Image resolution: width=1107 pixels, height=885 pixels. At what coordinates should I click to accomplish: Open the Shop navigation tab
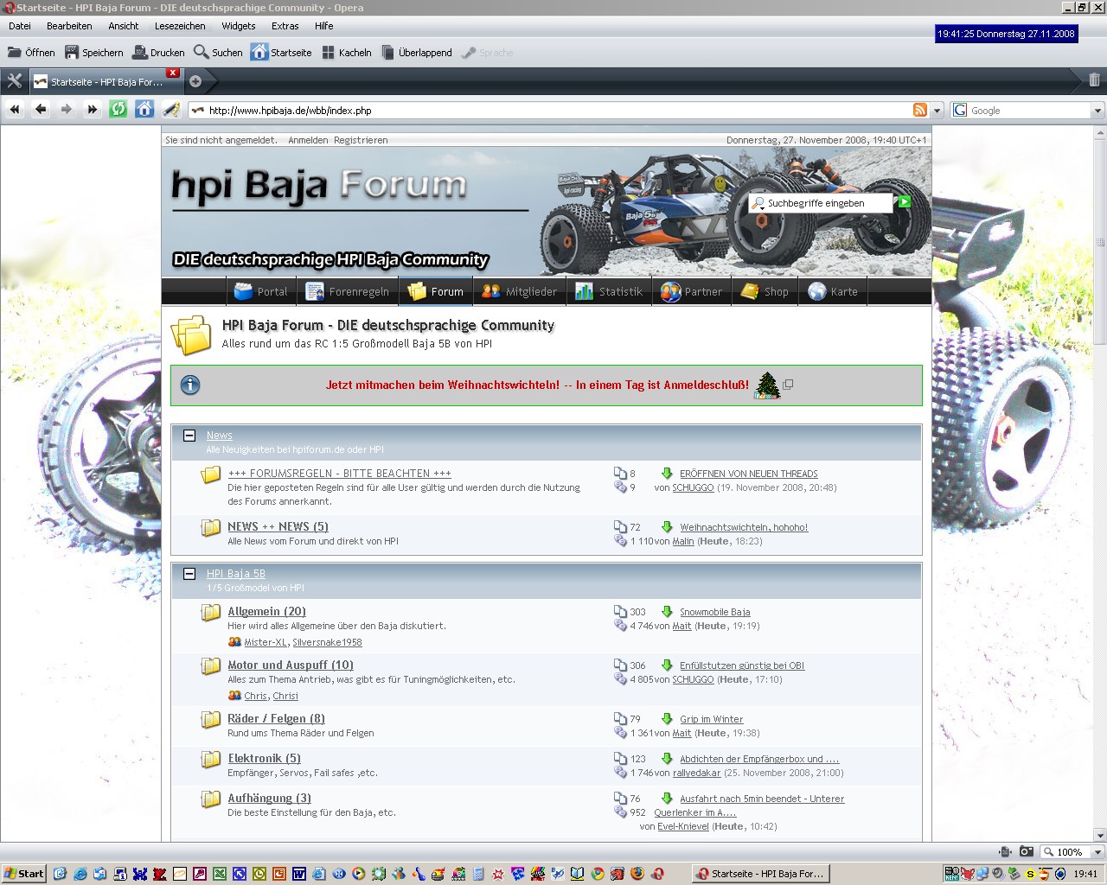coord(765,292)
